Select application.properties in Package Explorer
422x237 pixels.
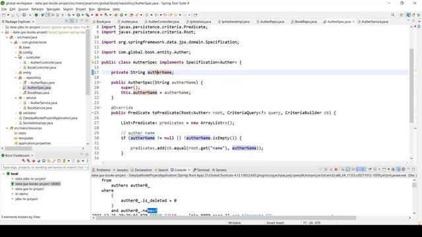tap(34, 144)
